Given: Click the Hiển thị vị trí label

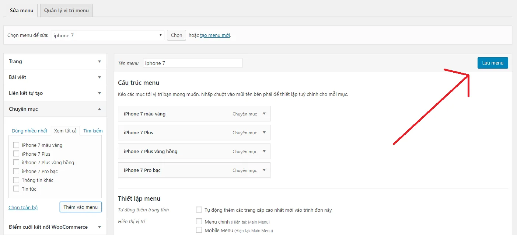Looking at the screenshot, I should point(132,221).
